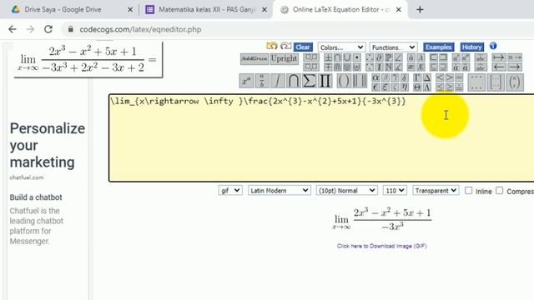
Task: Open the blue info icon next to History
Action: point(493,46)
